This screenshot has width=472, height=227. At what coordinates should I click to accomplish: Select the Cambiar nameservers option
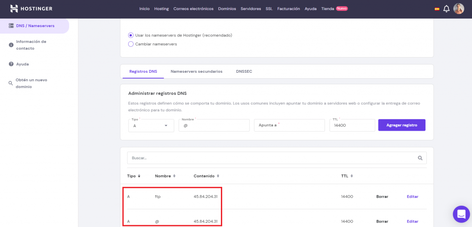131,44
